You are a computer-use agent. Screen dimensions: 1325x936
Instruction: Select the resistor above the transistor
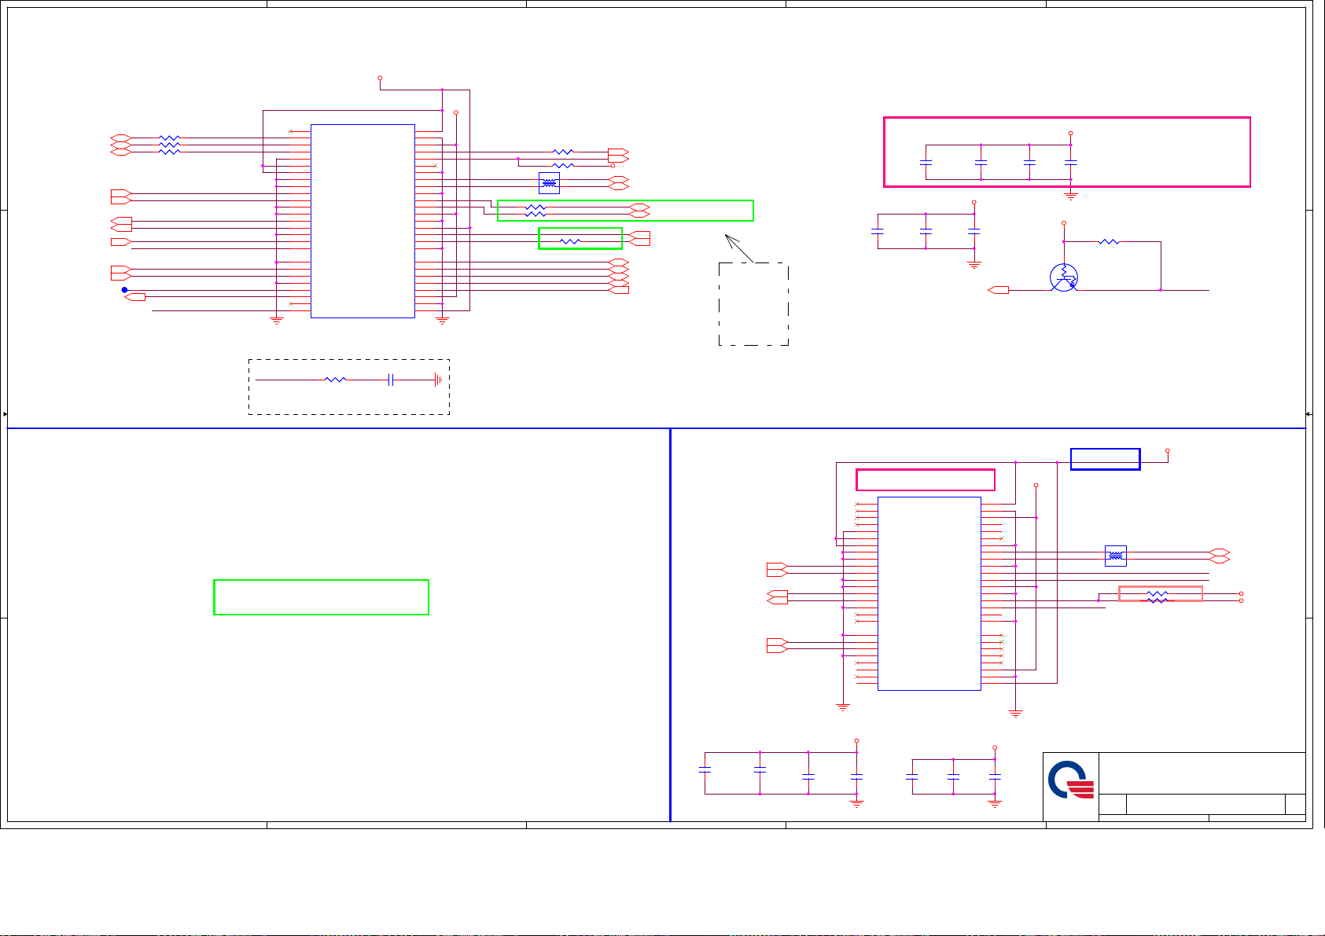(1109, 242)
